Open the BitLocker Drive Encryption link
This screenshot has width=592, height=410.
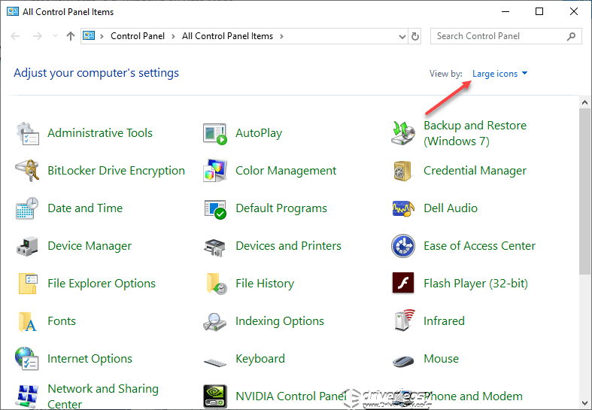(117, 171)
